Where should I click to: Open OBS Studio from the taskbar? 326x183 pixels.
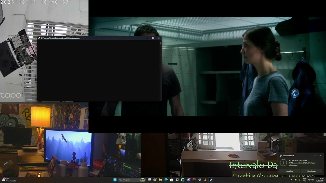point(194,180)
